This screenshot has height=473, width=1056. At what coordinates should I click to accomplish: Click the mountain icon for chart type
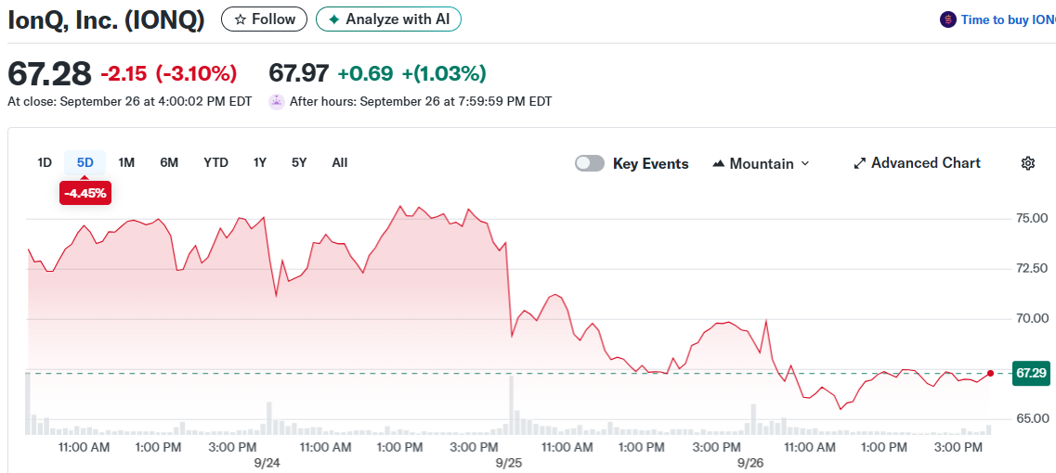(x=718, y=163)
